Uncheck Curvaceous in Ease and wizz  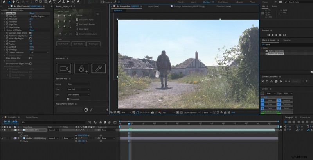pos(68,99)
